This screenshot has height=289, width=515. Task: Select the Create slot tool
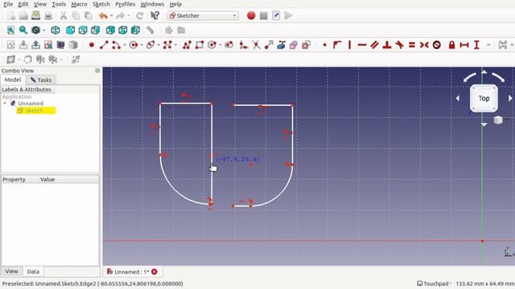(x=229, y=45)
